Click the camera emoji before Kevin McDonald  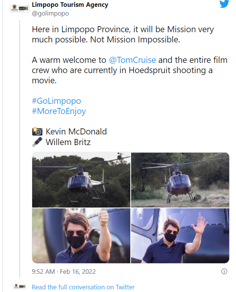37,131
